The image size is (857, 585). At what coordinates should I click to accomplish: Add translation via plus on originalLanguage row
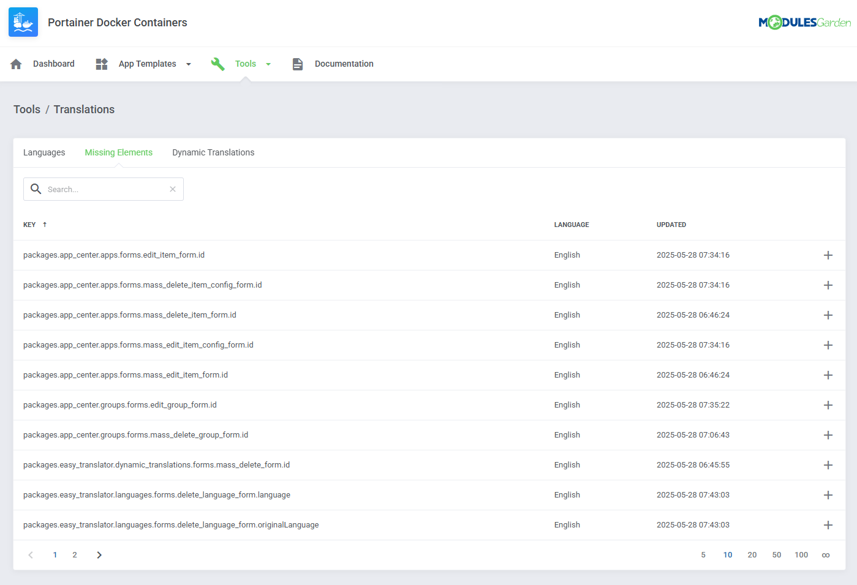click(828, 524)
